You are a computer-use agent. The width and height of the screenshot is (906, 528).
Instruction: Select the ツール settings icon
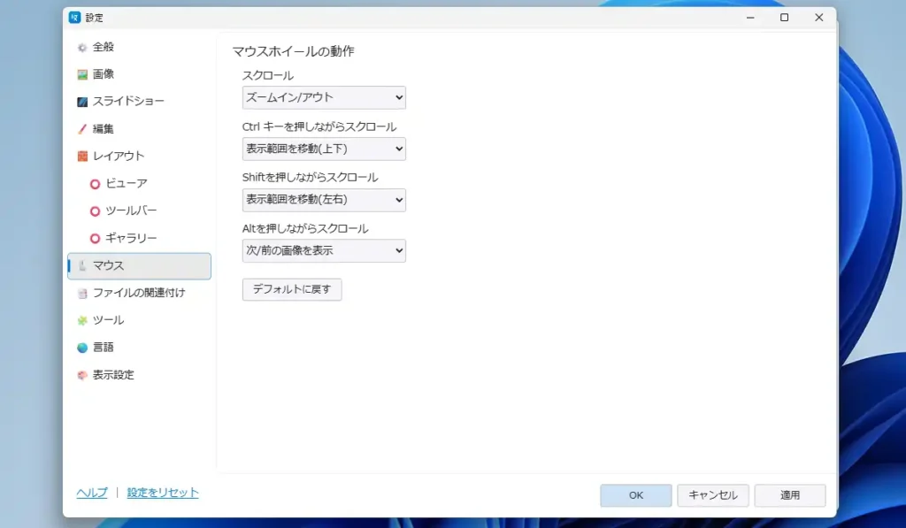coord(81,320)
